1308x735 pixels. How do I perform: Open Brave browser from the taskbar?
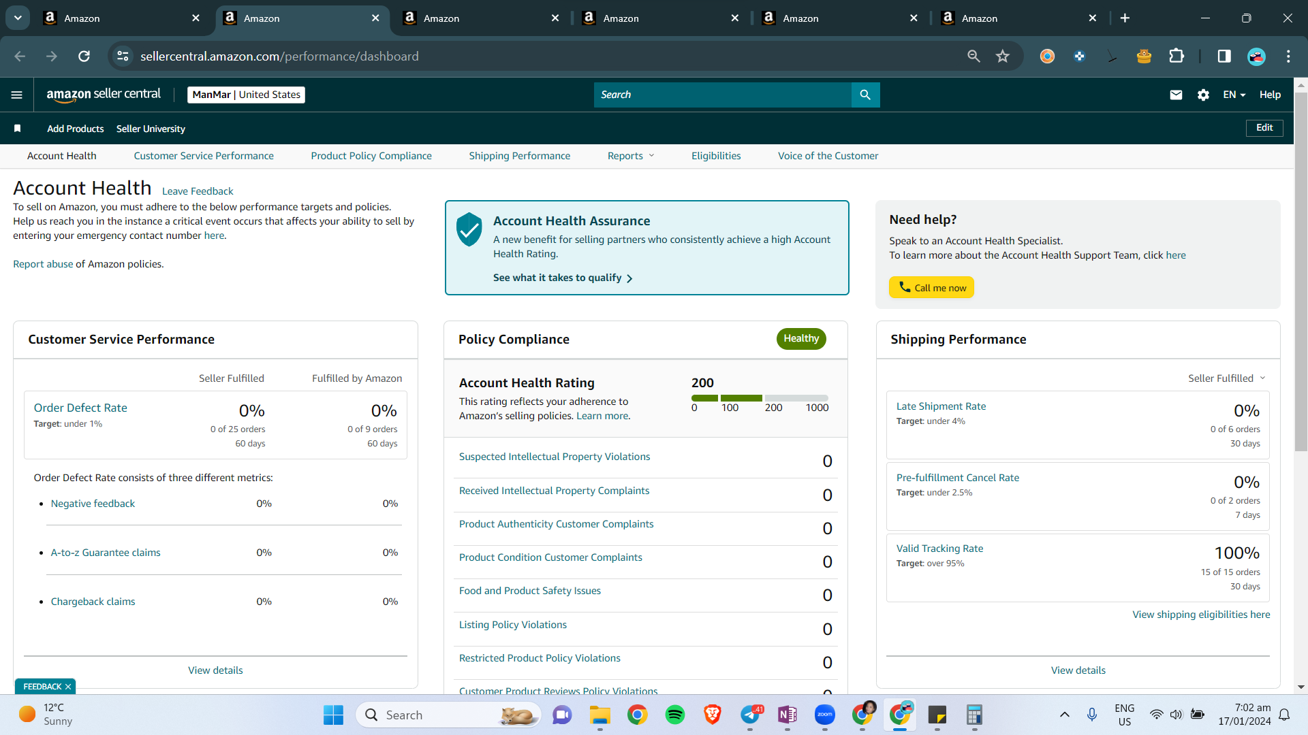click(x=713, y=715)
